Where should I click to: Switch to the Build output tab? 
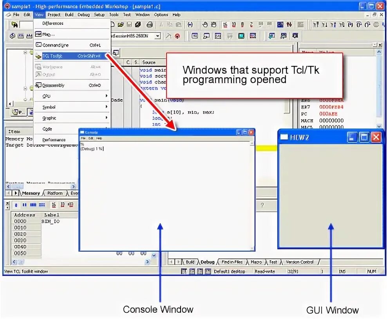coord(190,262)
